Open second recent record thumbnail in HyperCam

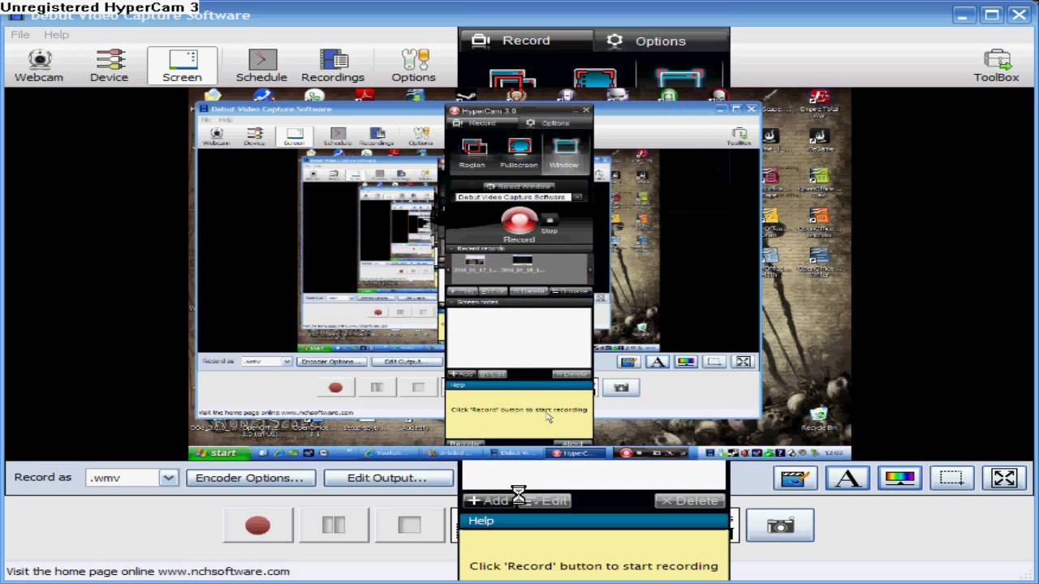point(522,264)
